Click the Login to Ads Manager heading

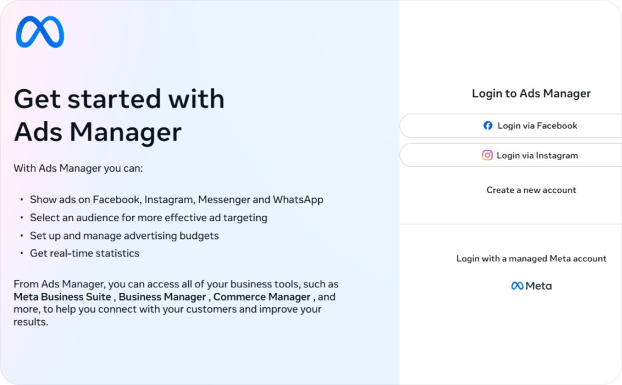click(x=531, y=93)
